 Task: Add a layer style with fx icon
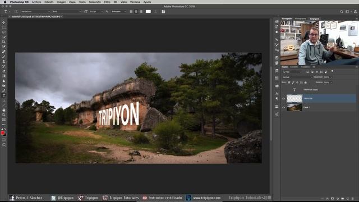pyautogui.click(x=328, y=199)
